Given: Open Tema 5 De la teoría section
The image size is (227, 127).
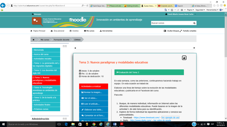Looking at the screenshot, I should pos(46,99).
